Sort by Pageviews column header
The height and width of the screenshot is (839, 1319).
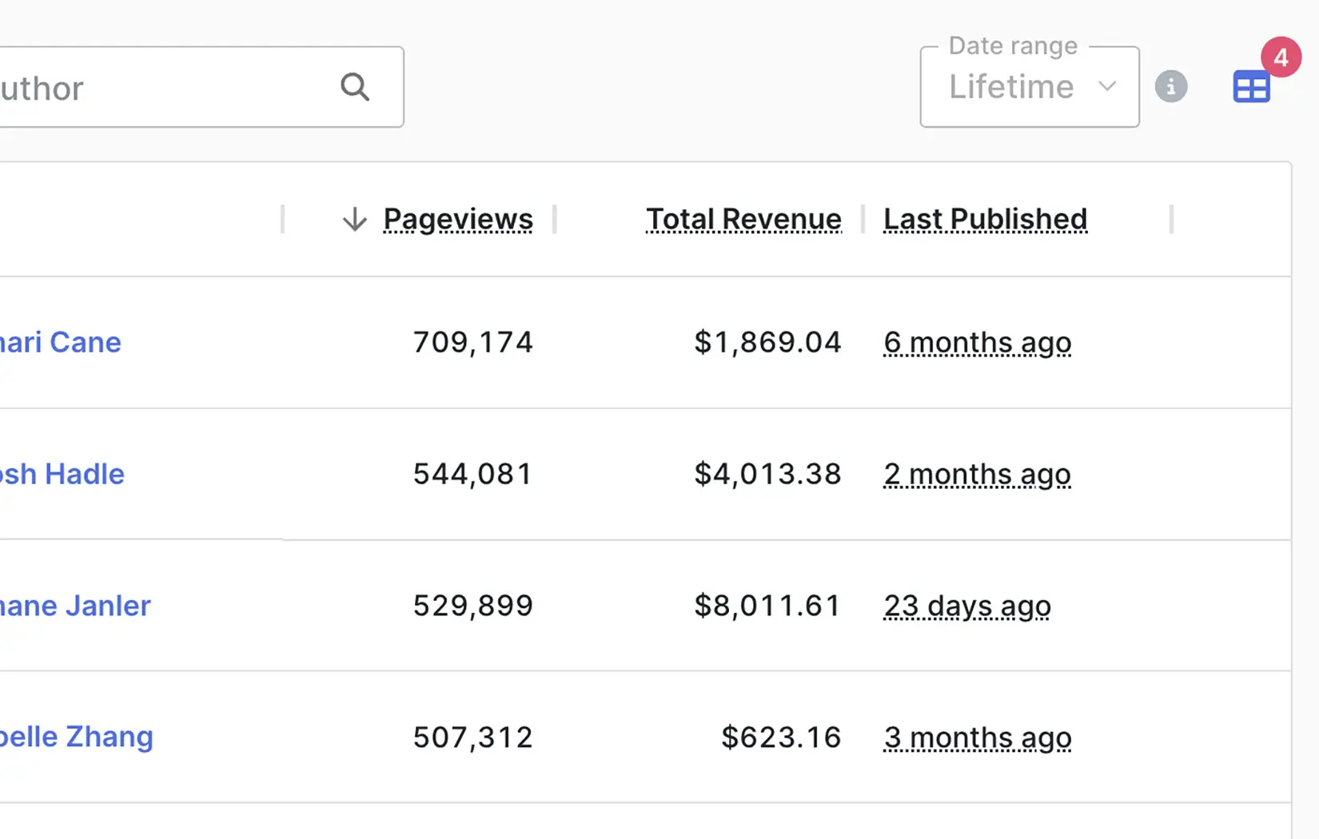click(x=458, y=219)
